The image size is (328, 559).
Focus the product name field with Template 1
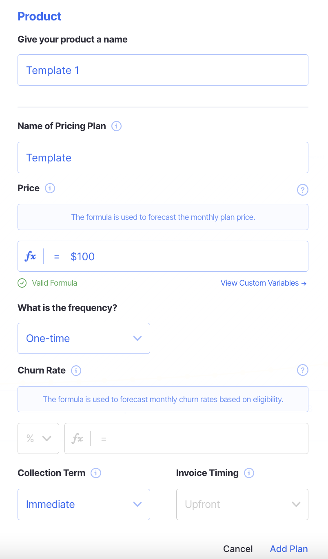click(163, 70)
